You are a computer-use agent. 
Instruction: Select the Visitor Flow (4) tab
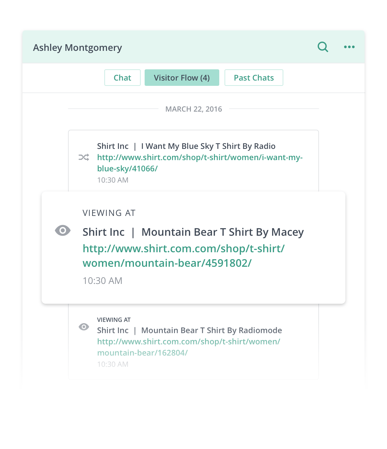click(x=182, y=78)
